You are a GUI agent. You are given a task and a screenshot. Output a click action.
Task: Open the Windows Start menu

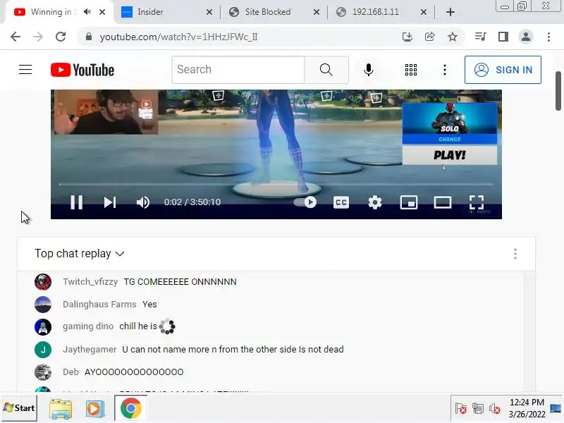point(20,408)
